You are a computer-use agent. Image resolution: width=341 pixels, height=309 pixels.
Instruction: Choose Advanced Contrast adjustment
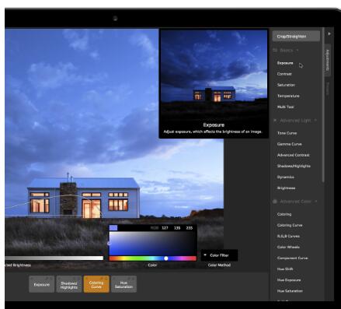tap(293, 155)
